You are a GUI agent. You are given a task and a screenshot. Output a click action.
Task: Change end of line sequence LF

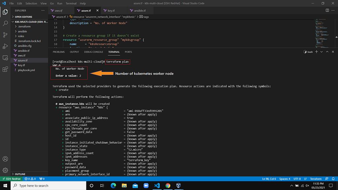[x=305, y=179]
